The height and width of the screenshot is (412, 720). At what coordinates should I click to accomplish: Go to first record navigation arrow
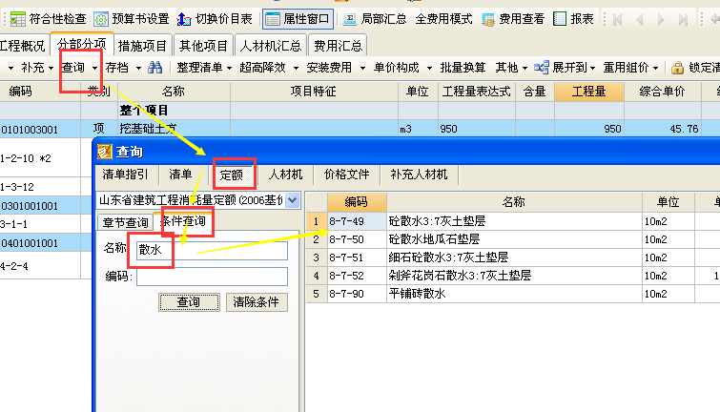coord(618,20)
